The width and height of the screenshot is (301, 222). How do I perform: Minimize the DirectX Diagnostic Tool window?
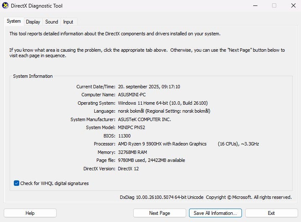coord(255,5)
